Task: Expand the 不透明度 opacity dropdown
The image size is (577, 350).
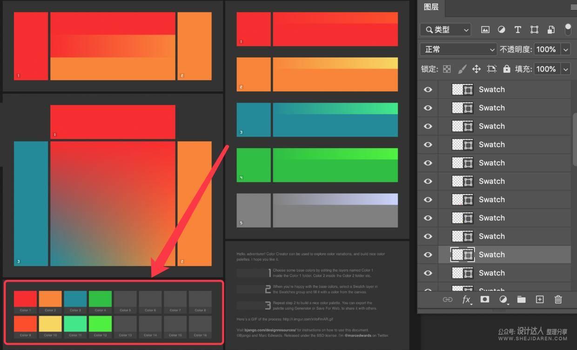Action: 566,49
